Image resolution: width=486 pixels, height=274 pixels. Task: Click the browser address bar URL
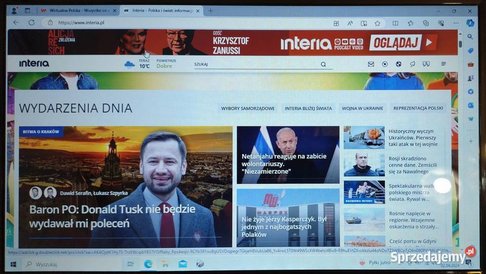pyautogui.click(x=81, y=23)
